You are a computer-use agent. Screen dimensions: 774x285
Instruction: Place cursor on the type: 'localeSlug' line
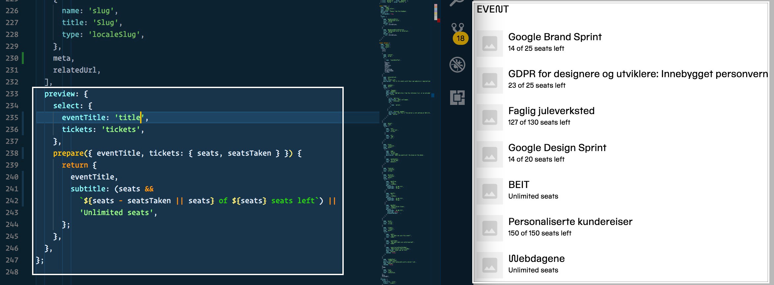tap(103, 34)
